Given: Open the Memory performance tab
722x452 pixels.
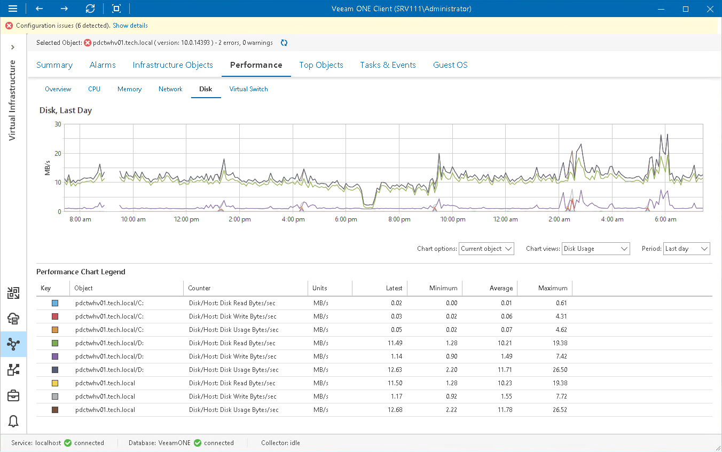Looking at the screenshot, I should coord(129,89).
